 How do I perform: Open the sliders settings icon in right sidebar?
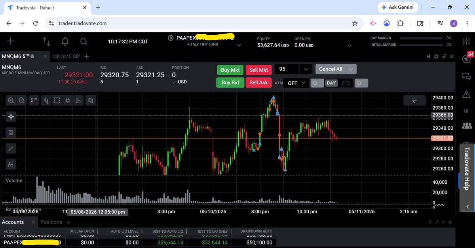pyautogui.click(x=467, y=41)
